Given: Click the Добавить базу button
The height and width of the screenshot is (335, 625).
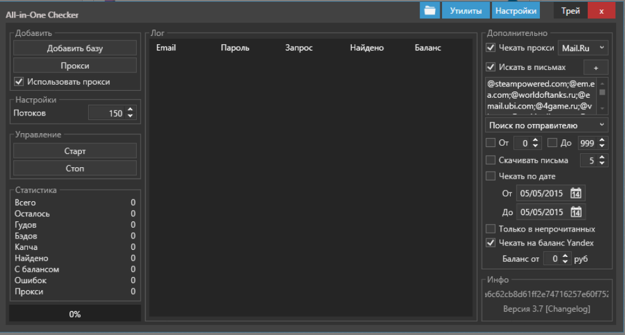Looking at the screenshot, I should click(75, 48).
